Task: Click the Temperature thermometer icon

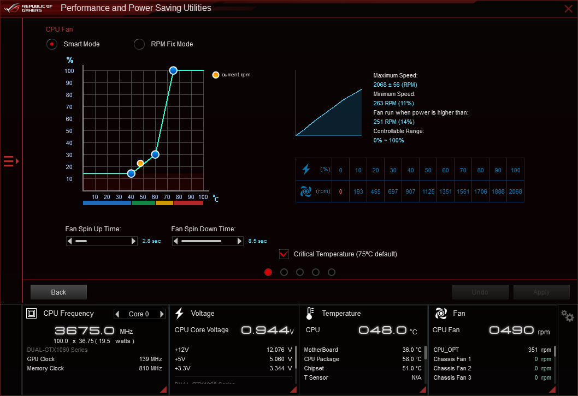Action: coord(309,313)
